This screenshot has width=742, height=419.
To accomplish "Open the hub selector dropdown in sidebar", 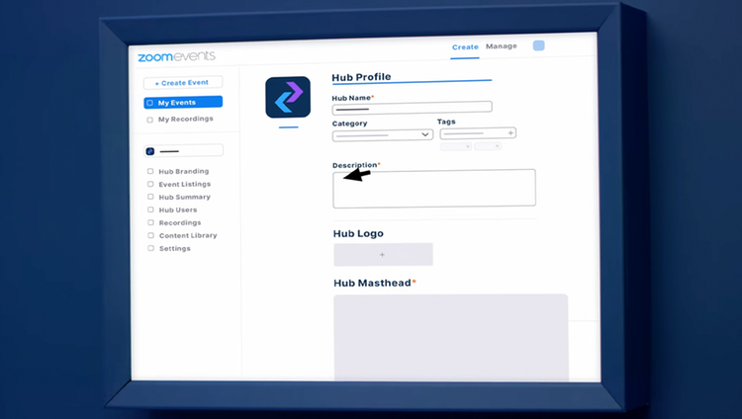I will point(183,151).
